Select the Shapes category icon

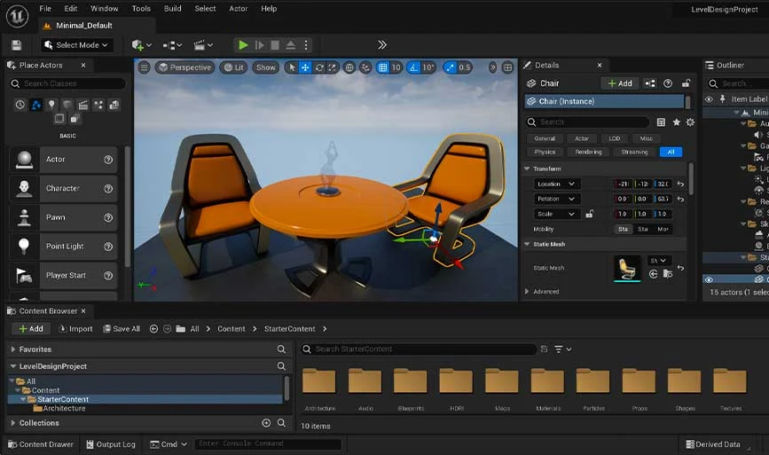[67, 105]
